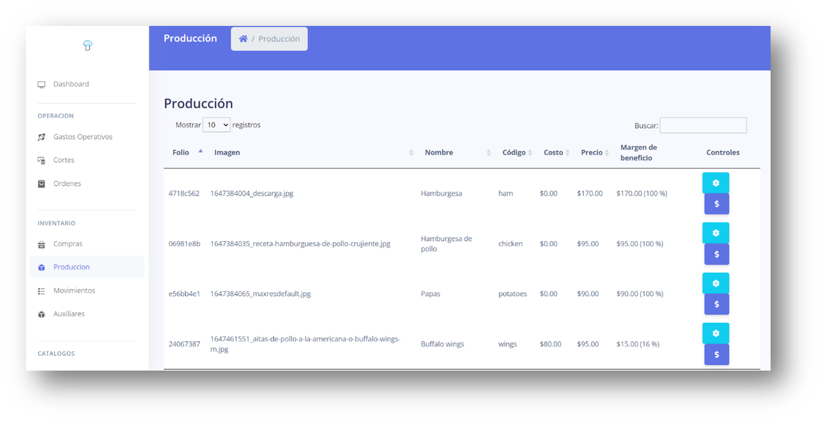Click dollar button for Buffalo wings row
Screen dimensions: 823x423
point(717,355)
